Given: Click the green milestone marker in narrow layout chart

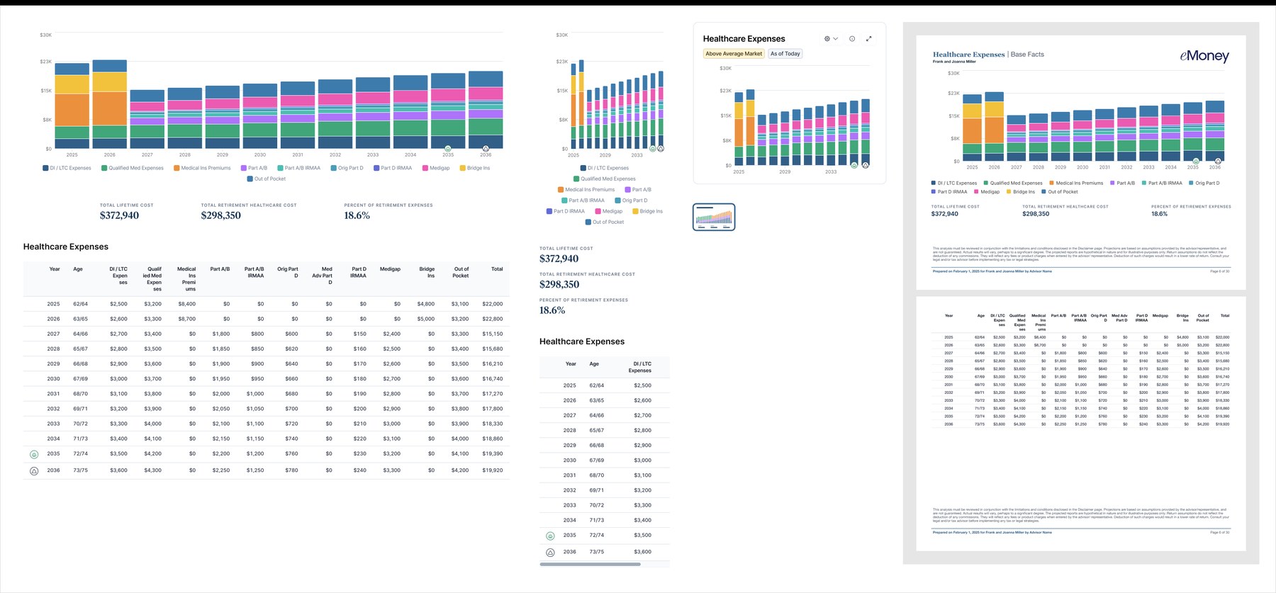Looking at the screenshot, I should [x=653, y=149].
